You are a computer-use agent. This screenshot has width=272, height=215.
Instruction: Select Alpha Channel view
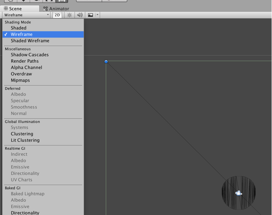(x=43, y=68)
